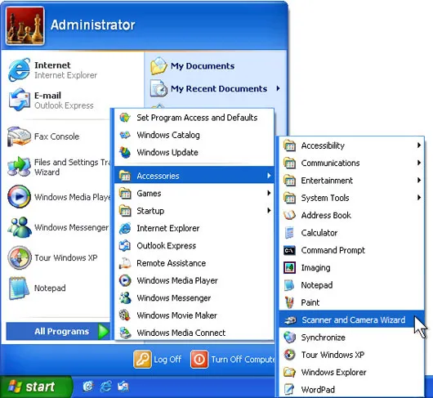This screenshot has width=433, height=398.
Task: Click the My Recent Documents icon
Action: tap(158, 88)
